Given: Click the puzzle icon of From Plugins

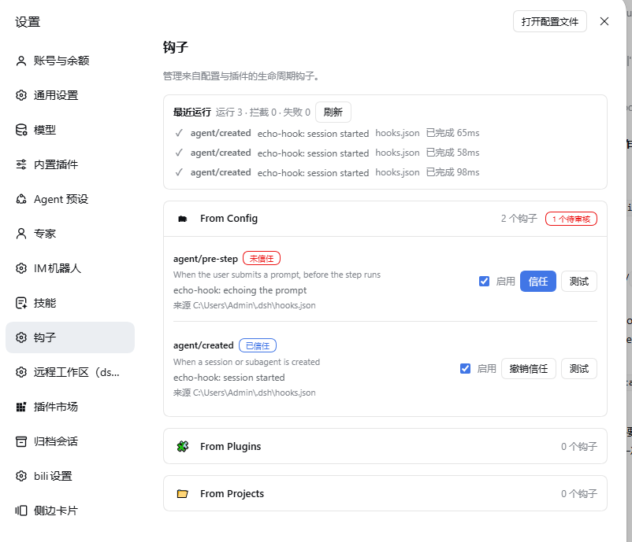Looking at the screenshot, I should coord(183,446).
